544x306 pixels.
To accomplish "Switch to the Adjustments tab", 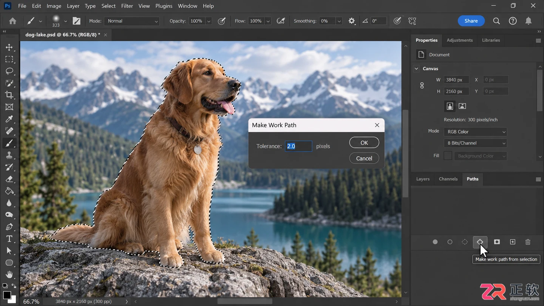I will pos(459,40).
